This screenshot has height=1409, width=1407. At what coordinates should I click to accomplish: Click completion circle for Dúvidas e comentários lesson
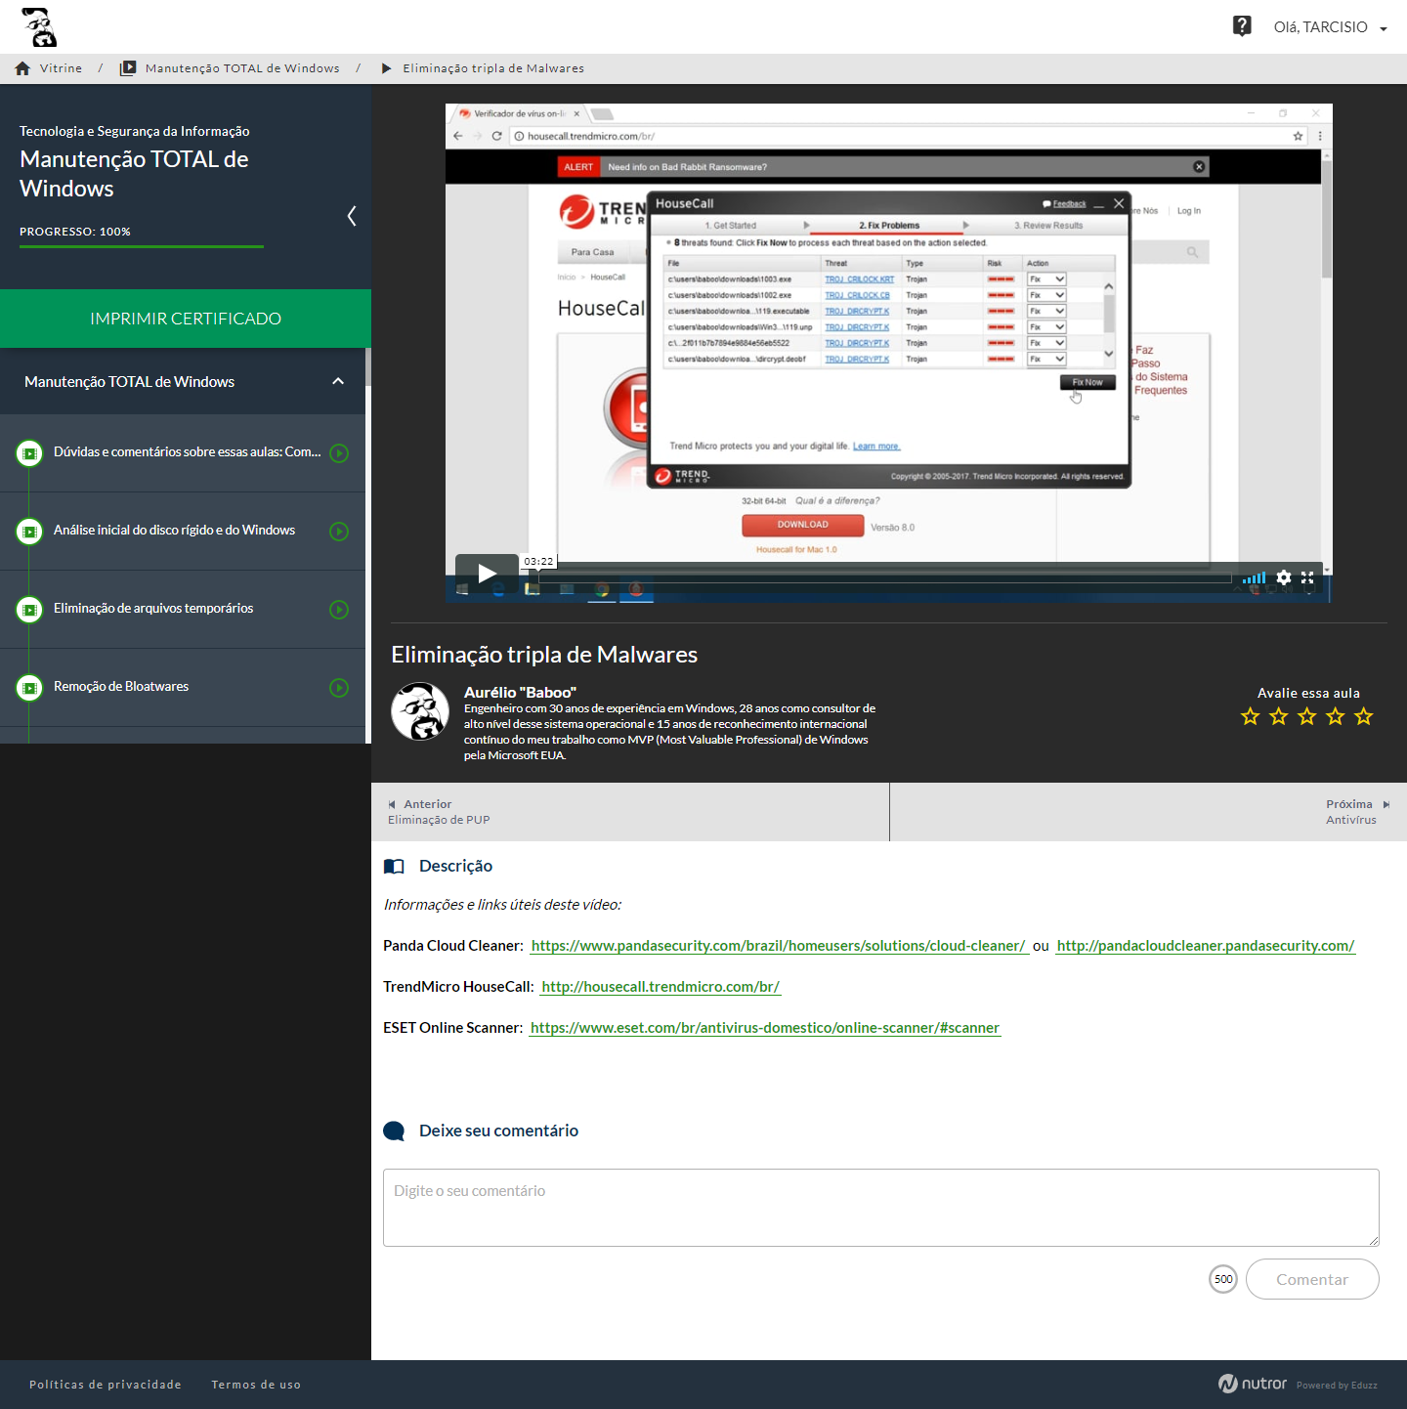click(x=339, y=453)
